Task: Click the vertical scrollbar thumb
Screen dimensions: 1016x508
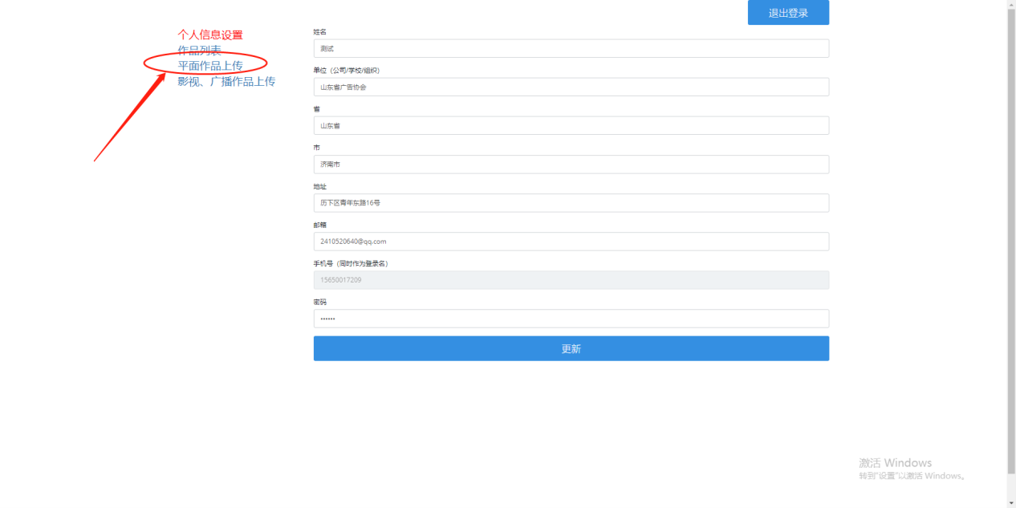Action: pyautogui.click(x=1010, y=241)
